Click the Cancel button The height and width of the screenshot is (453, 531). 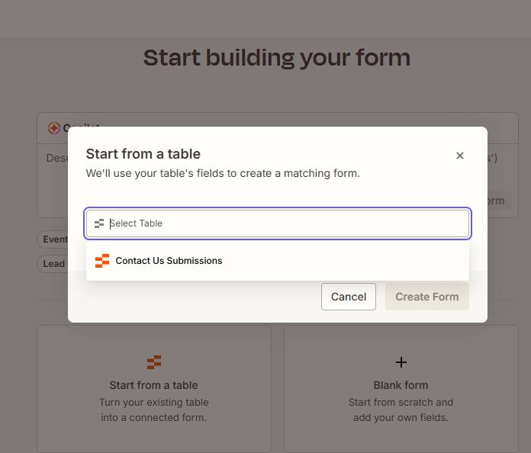pyautogui.click(x=349, y=297)
